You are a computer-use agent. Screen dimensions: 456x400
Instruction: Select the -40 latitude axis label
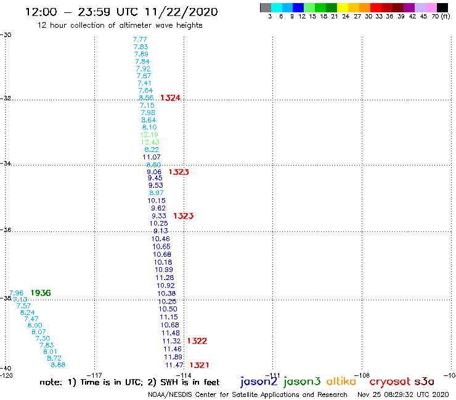tap(6, 369)
